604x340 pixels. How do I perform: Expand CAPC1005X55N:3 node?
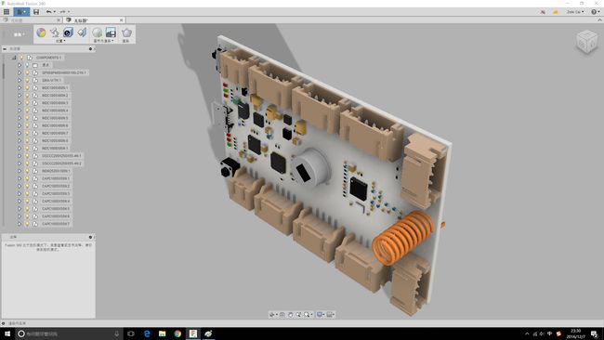(20, 193)
